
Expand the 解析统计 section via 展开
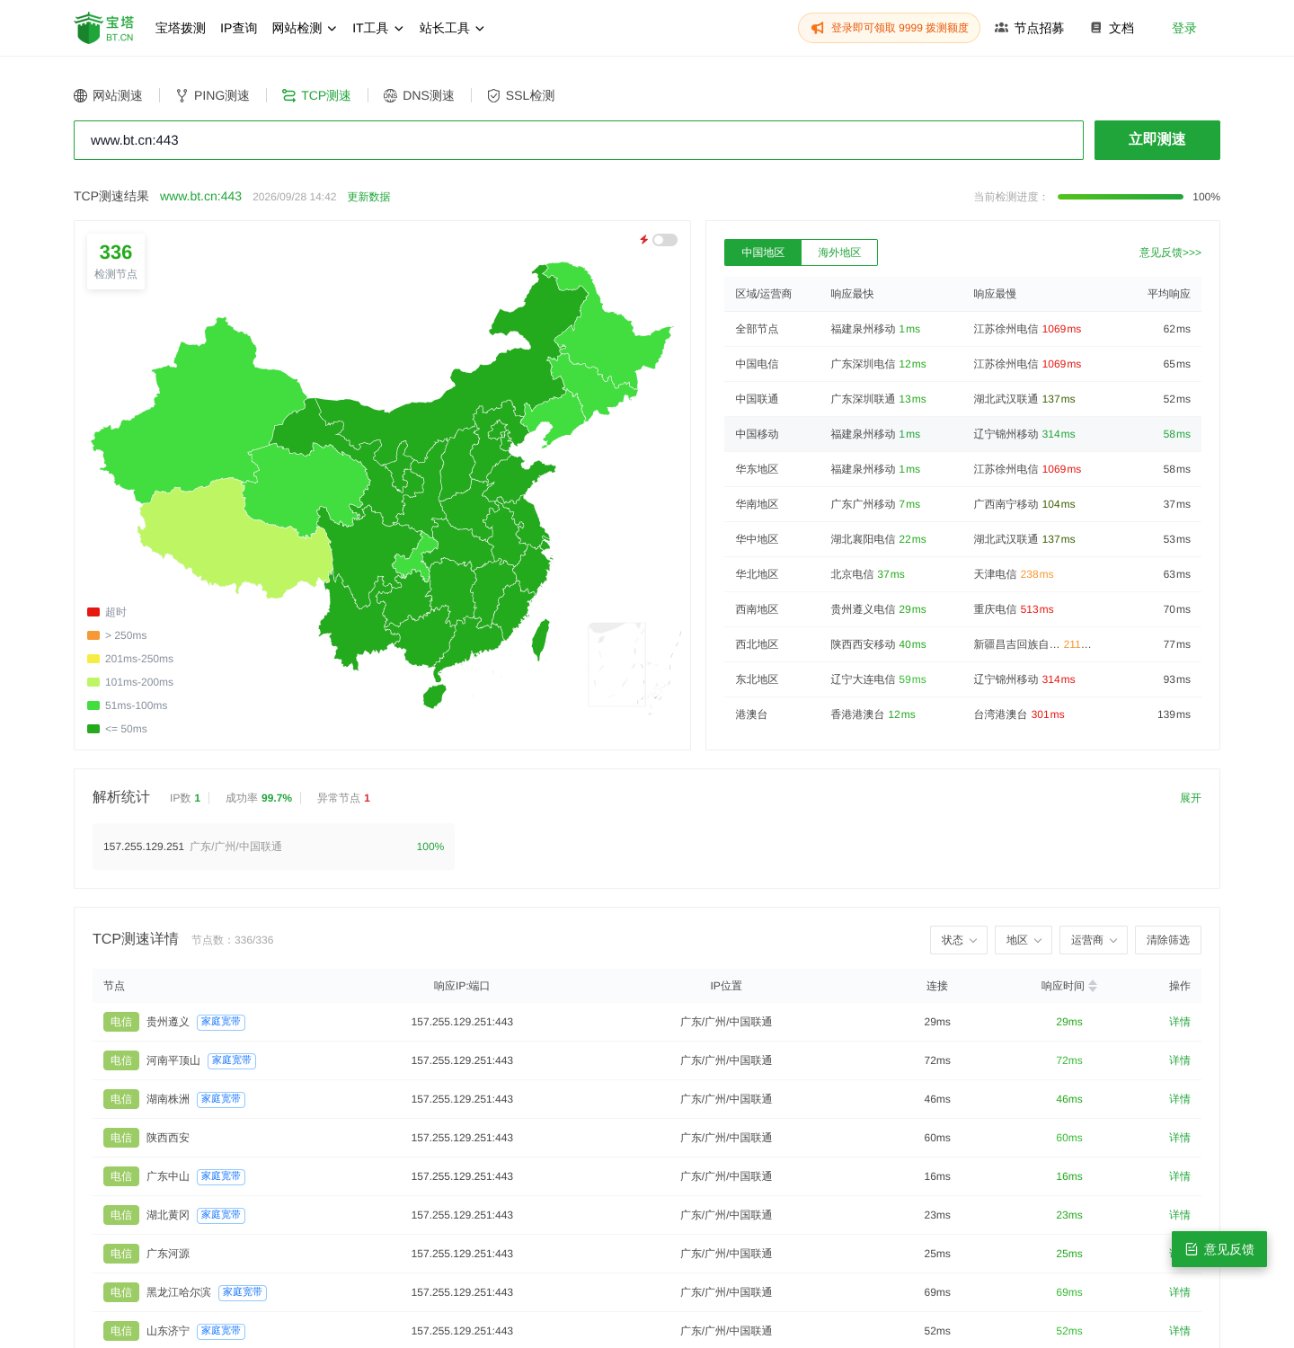click(x=1191, y=798)
